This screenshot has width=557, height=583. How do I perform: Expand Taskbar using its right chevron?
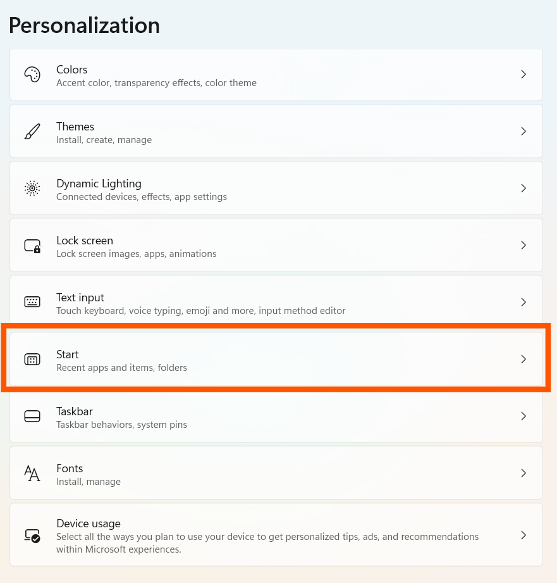(x=523, y=416)
